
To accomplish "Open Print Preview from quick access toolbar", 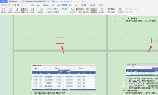I will click(x=18, y=5).
